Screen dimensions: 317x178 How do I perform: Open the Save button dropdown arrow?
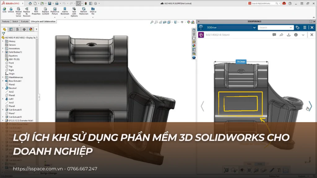53,3
